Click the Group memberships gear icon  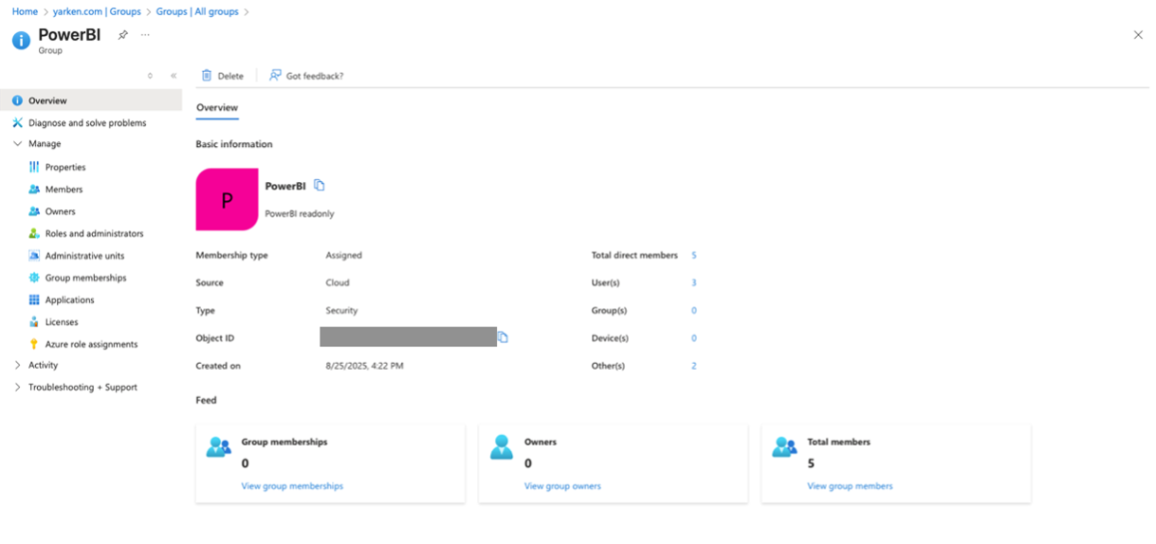(x=34, y=278)
